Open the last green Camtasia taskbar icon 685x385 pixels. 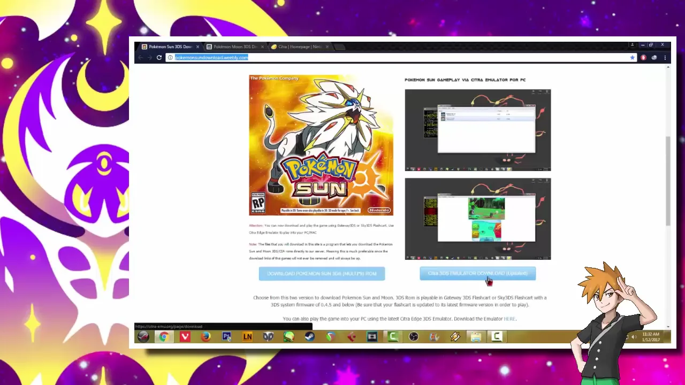click(497, 336)
